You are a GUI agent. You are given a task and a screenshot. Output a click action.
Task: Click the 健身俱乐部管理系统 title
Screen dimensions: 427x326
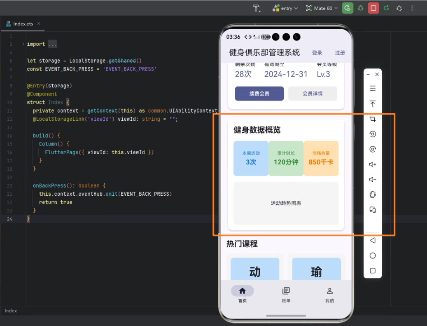[264, 52]
